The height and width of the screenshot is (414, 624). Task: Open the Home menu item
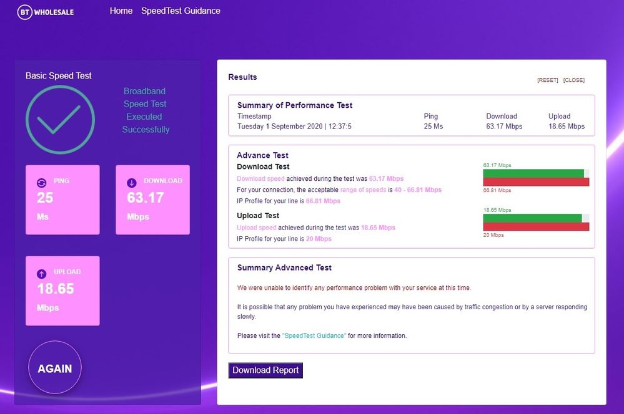[x=121, y=11]
